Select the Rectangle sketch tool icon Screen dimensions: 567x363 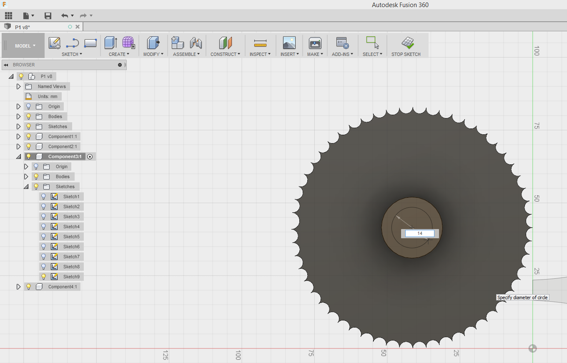coord(90,43)
